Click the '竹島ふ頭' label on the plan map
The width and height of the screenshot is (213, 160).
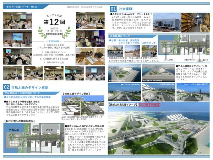14,130
